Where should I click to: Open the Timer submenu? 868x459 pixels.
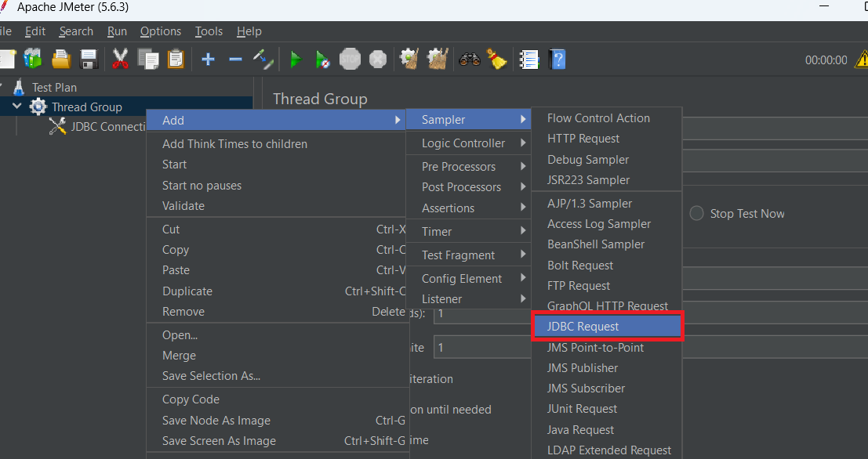[x=469, y=232]
